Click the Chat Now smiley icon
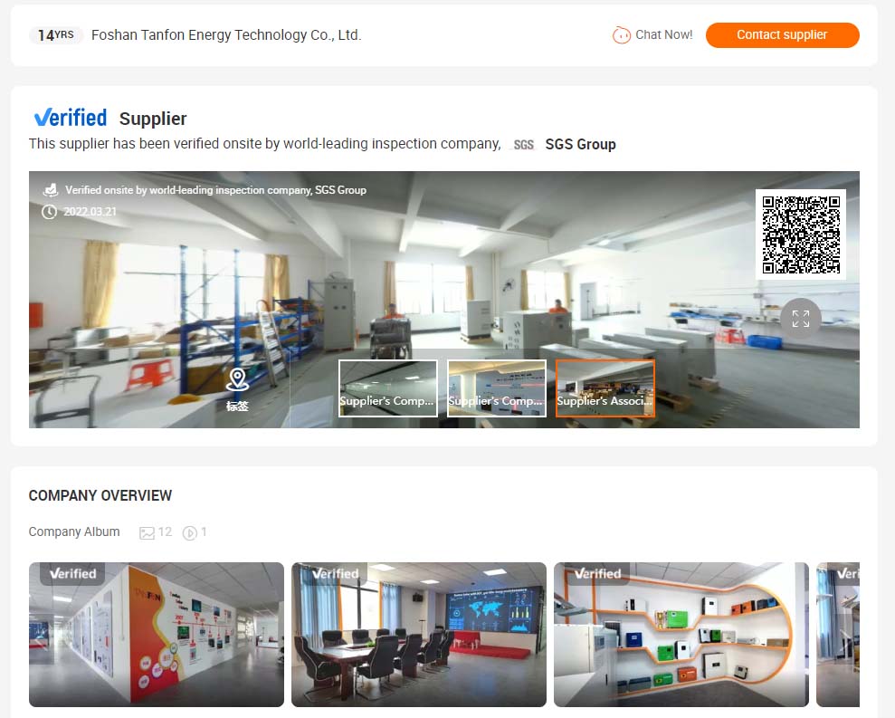Viewport: 895px width, 718px height. point(621,35)
